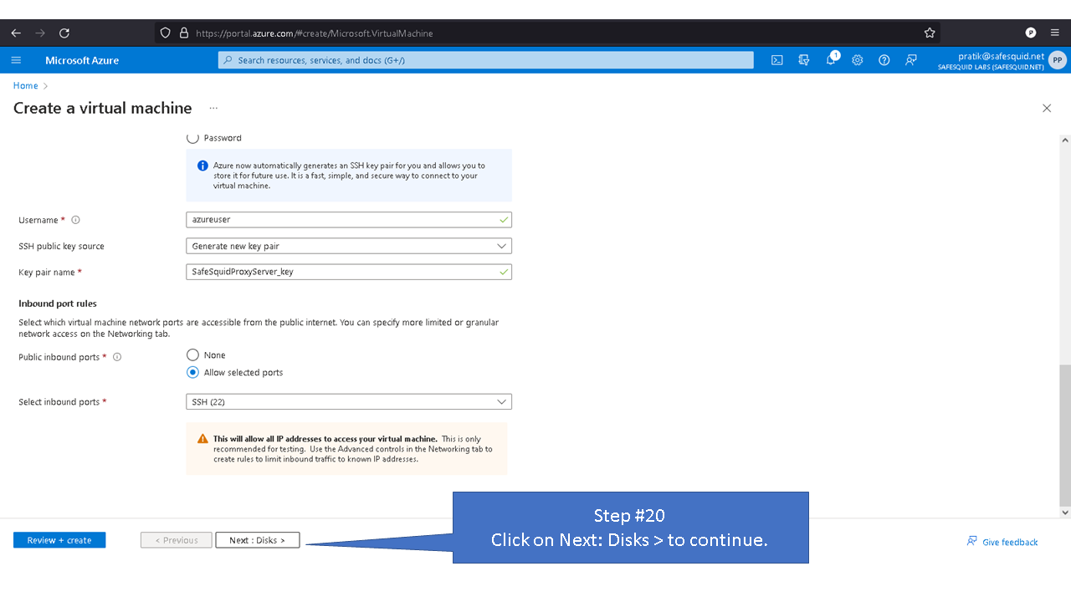This screenshot has width=1071, height=602.
Task: Open SSH public key source dropdown
Action: pos(349,246)
